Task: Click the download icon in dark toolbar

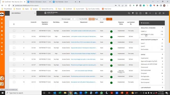Action: 156,13
